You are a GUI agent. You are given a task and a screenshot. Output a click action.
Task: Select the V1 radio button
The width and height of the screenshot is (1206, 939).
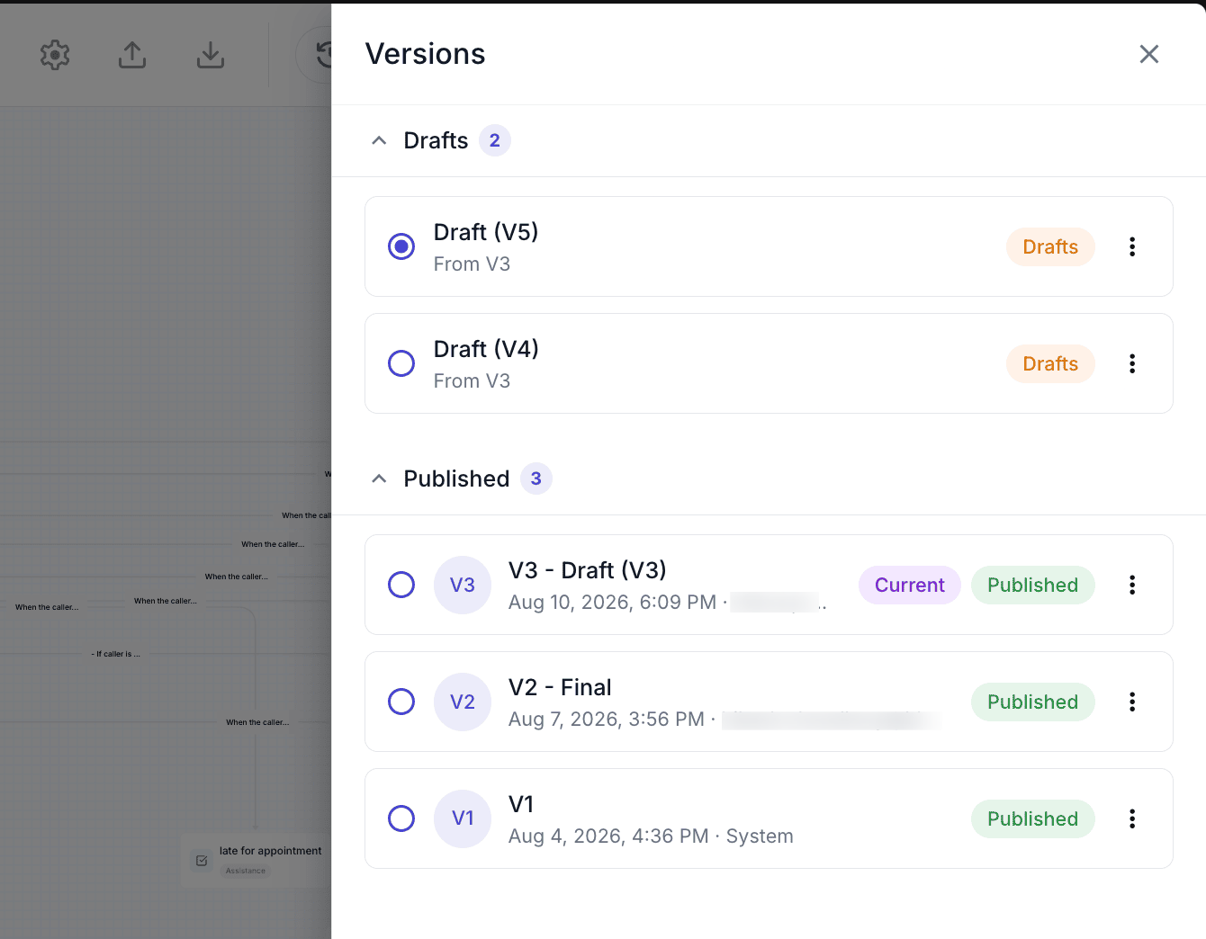pyautogui.click(x=401, y=818)
